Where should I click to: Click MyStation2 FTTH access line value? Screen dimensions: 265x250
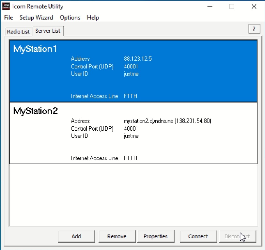[x=131, y=158]
